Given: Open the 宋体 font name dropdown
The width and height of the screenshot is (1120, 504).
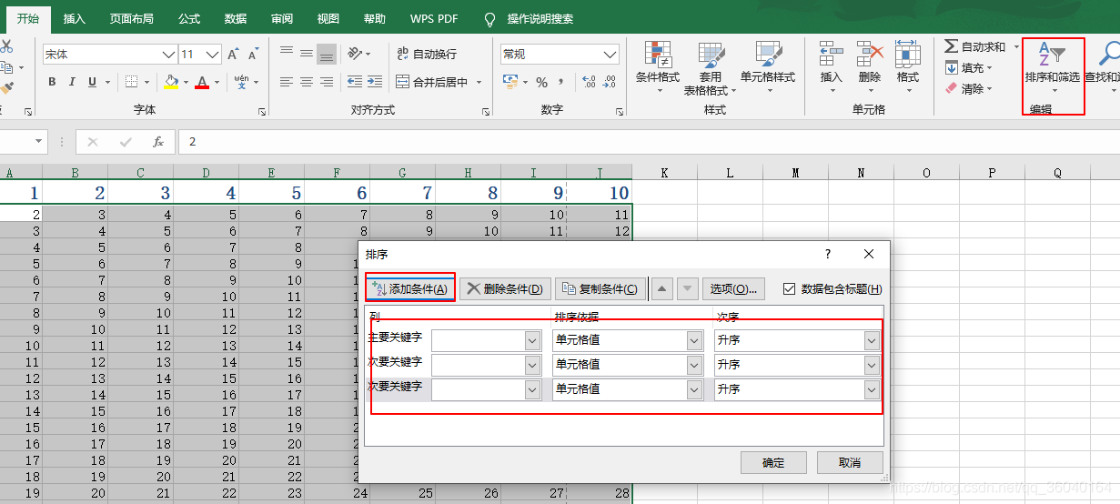Looking at the screenshot, I should (x=167, y=55).
